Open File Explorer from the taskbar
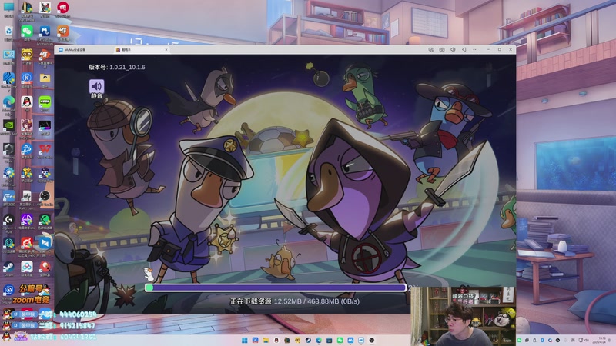 (x=266, y=340)
